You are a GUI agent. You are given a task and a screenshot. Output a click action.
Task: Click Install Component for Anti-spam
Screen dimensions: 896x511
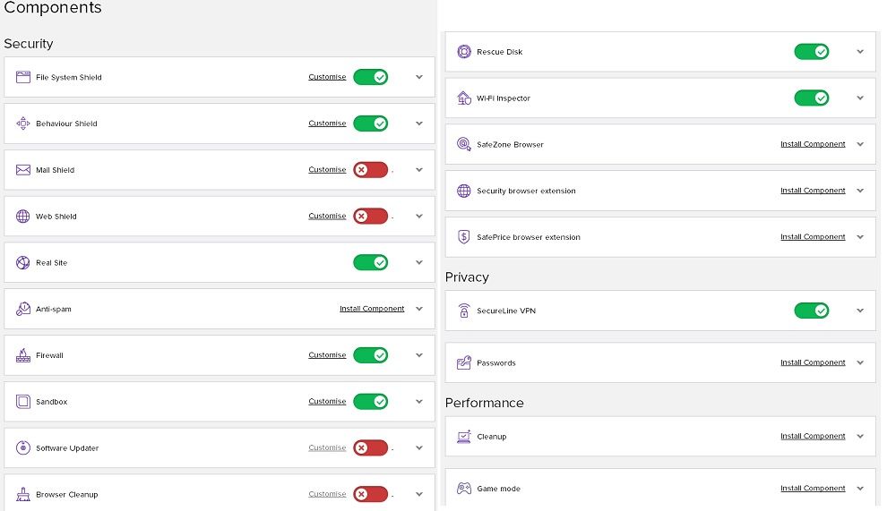pos(372,309)
